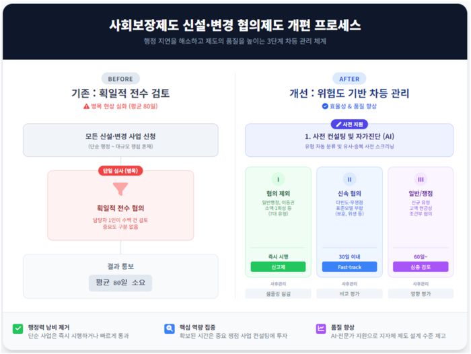Click the green checkmark icon at bottom
This screenshot has width=471, height=354.
[x=18, y=329]
